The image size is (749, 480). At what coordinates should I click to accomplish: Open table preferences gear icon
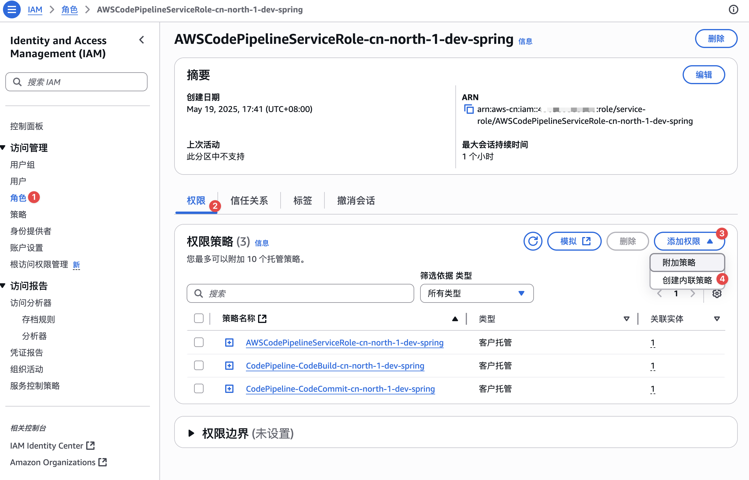click(717, 293)
